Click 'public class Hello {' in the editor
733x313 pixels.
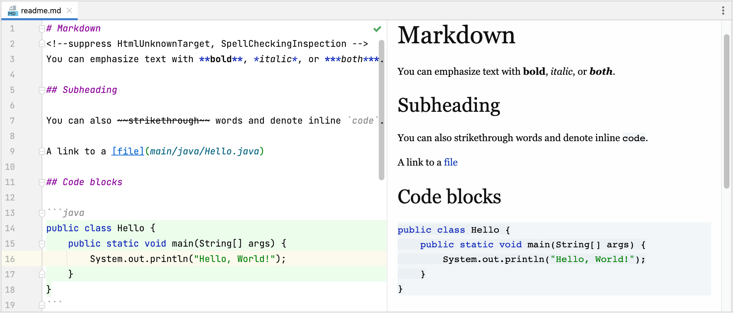click(x=101, y=228)
